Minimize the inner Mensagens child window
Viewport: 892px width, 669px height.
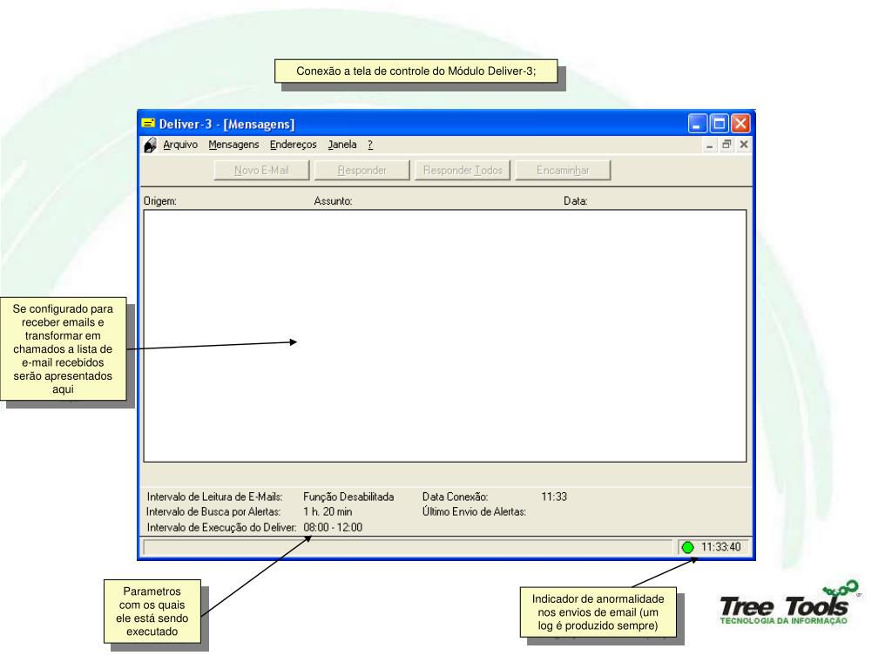709,145
